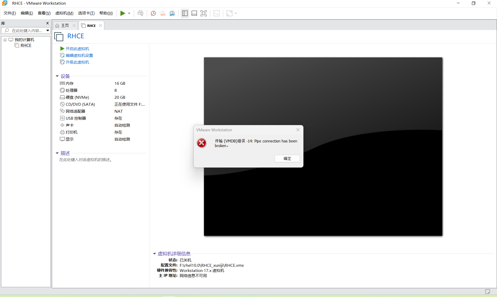Click the CD/DVD (SATA) device entry
The height and width of the screenshot is (297, 497).
[80, 104]
